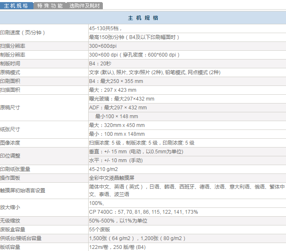The width and height of the screenshot is (286, 251).
Task: Select the 供纸台/接纸台容量 row label
Action: [x=21, y=238]
